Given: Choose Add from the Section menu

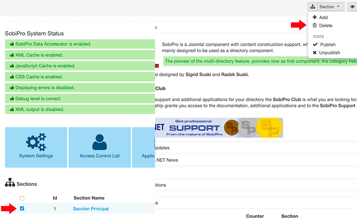Looking at the screenshot, I should [323, 17].
